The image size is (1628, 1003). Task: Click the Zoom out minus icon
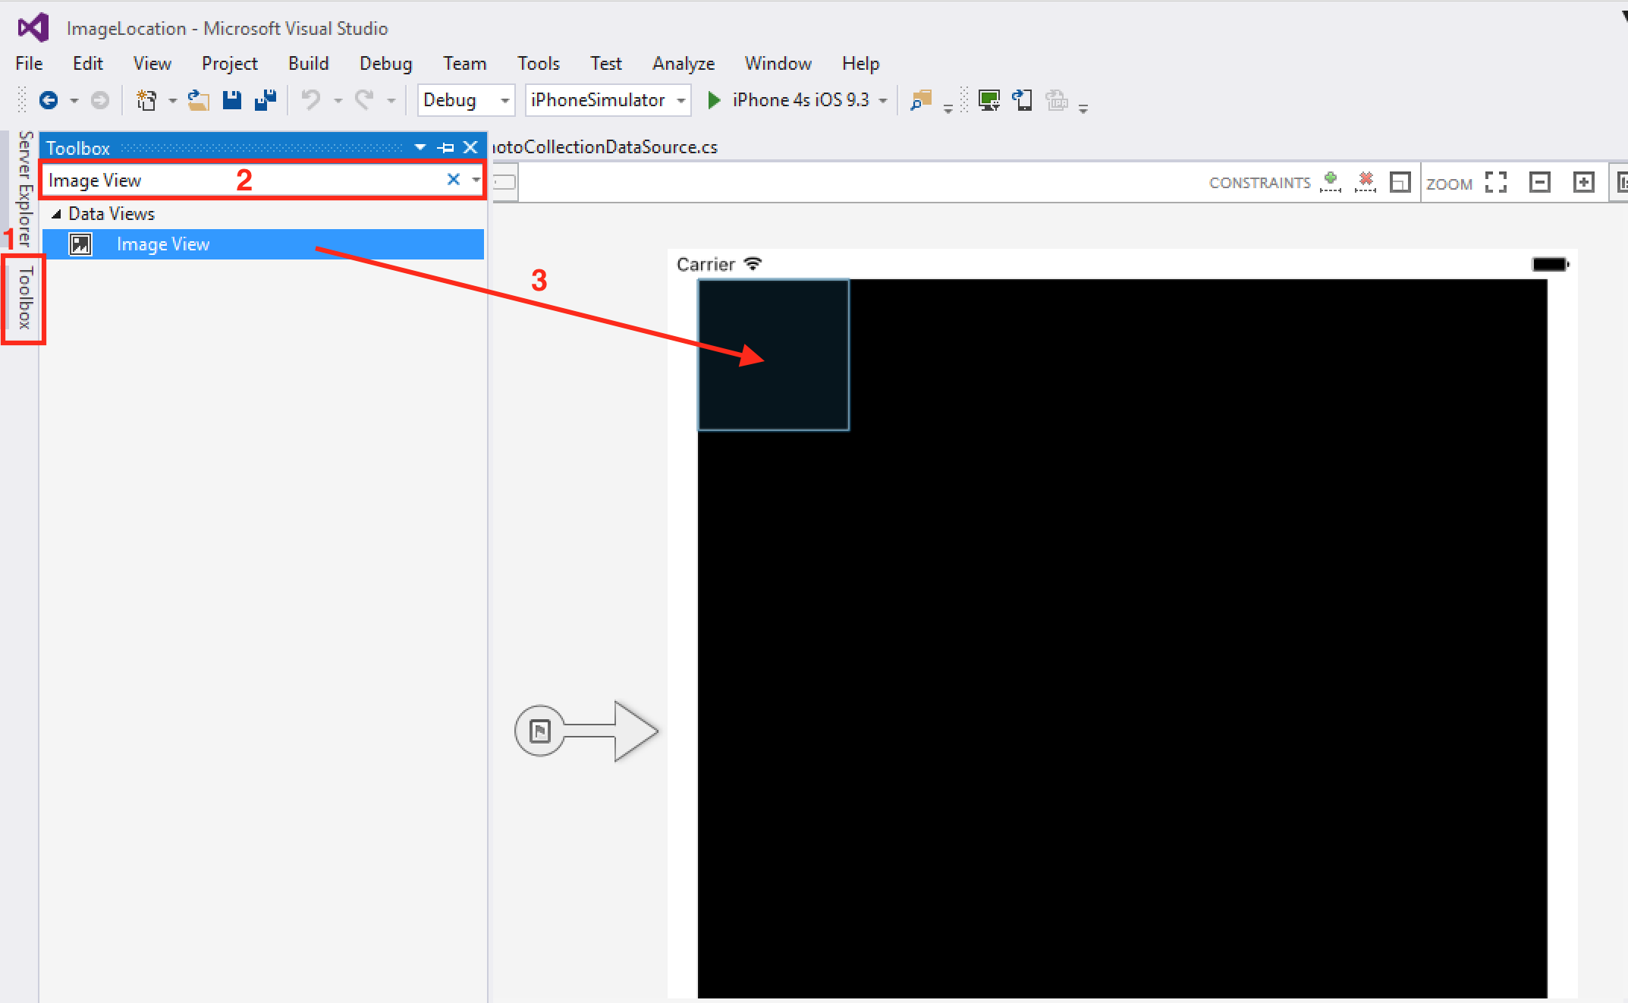(x=1539, y=182)
